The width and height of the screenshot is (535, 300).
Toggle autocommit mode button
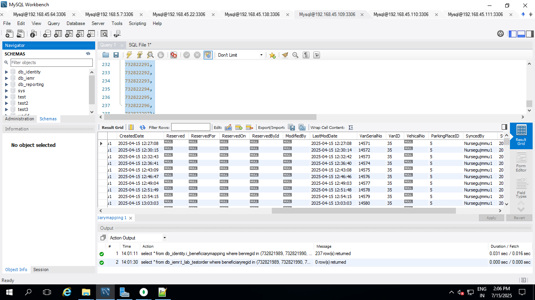pos(208,55)
